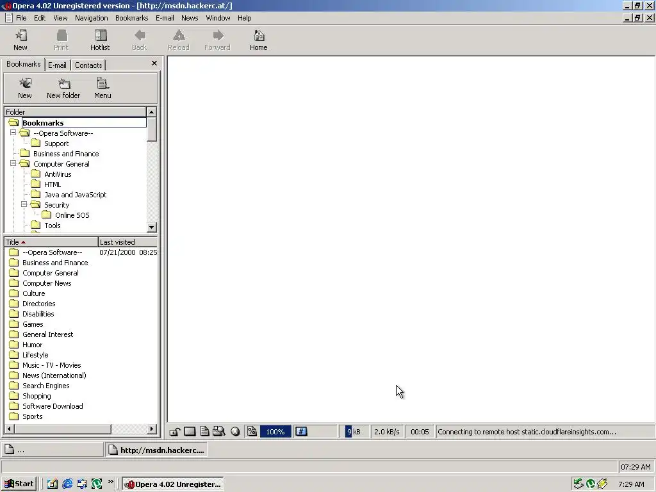This screenshot has width=656, height=492.
Task: Open the 100% zoom level dropdown
Action: pyautogui.click(x=275, y=432)
